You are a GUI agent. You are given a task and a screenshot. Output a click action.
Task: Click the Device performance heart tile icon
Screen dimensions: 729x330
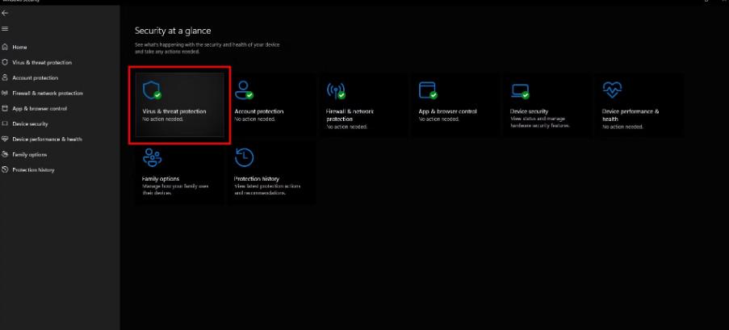[612, 90]
